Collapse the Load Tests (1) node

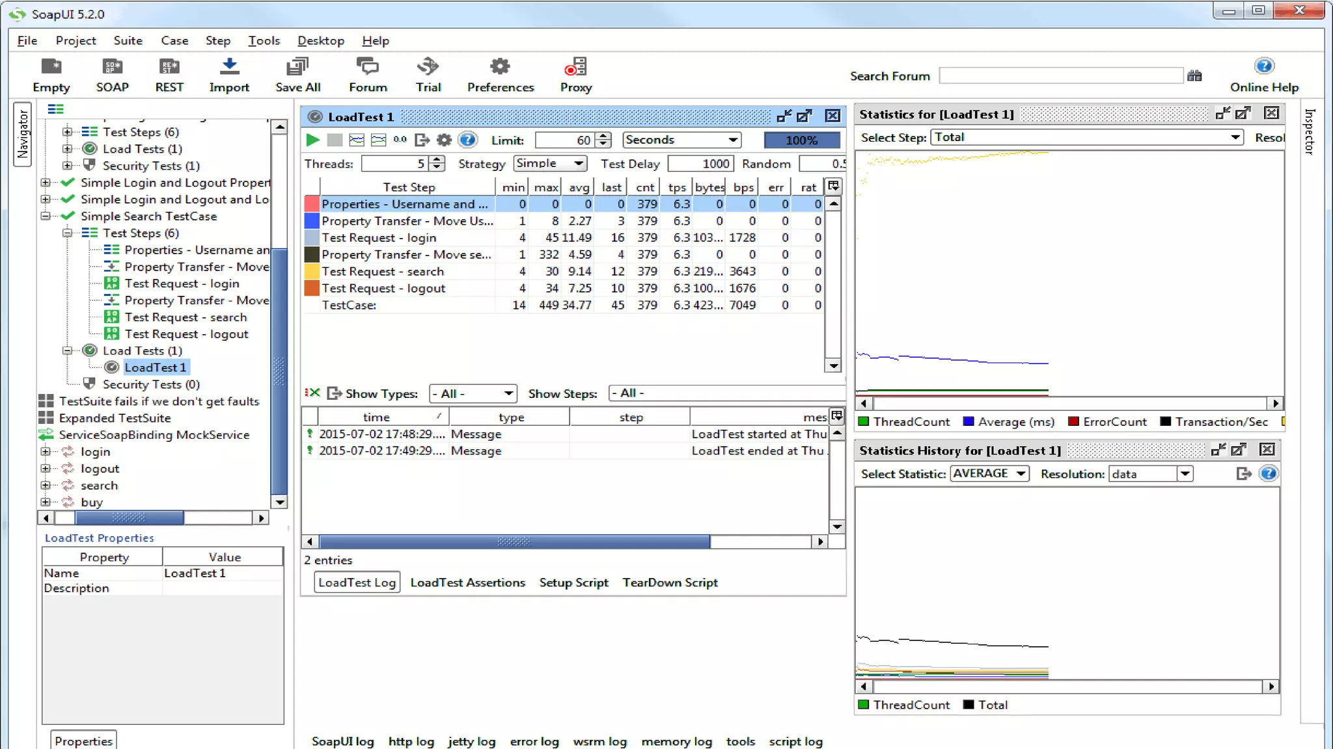67,350
